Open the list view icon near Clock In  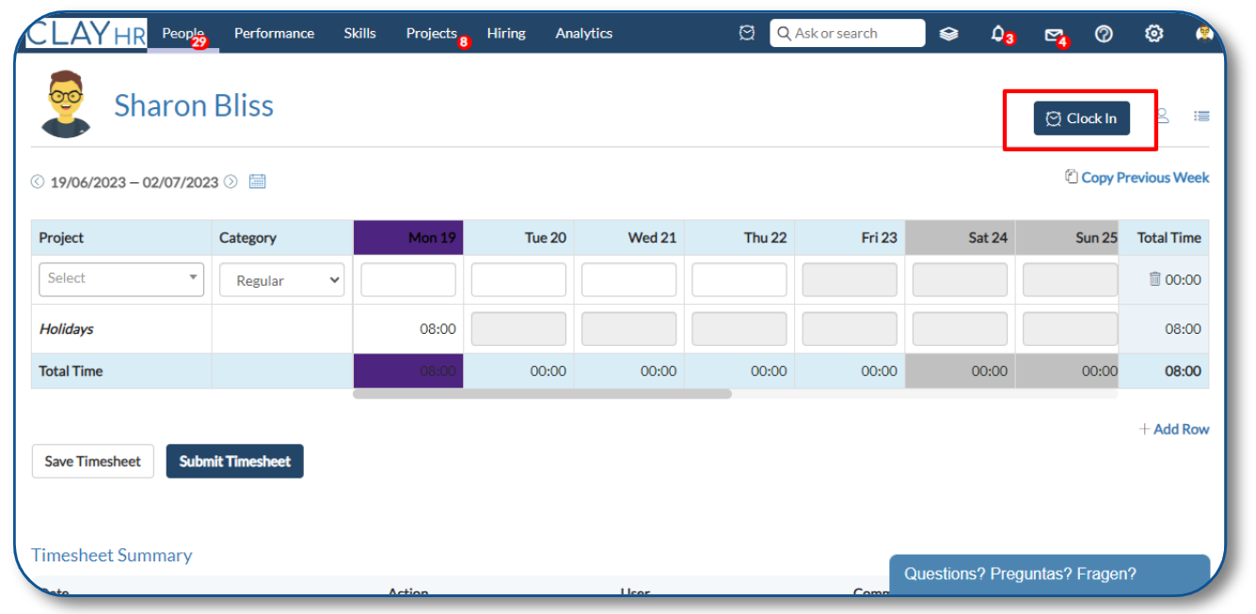1201,116
